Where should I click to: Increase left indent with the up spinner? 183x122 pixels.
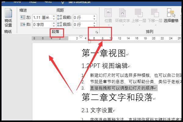click(x=54, y=16)
